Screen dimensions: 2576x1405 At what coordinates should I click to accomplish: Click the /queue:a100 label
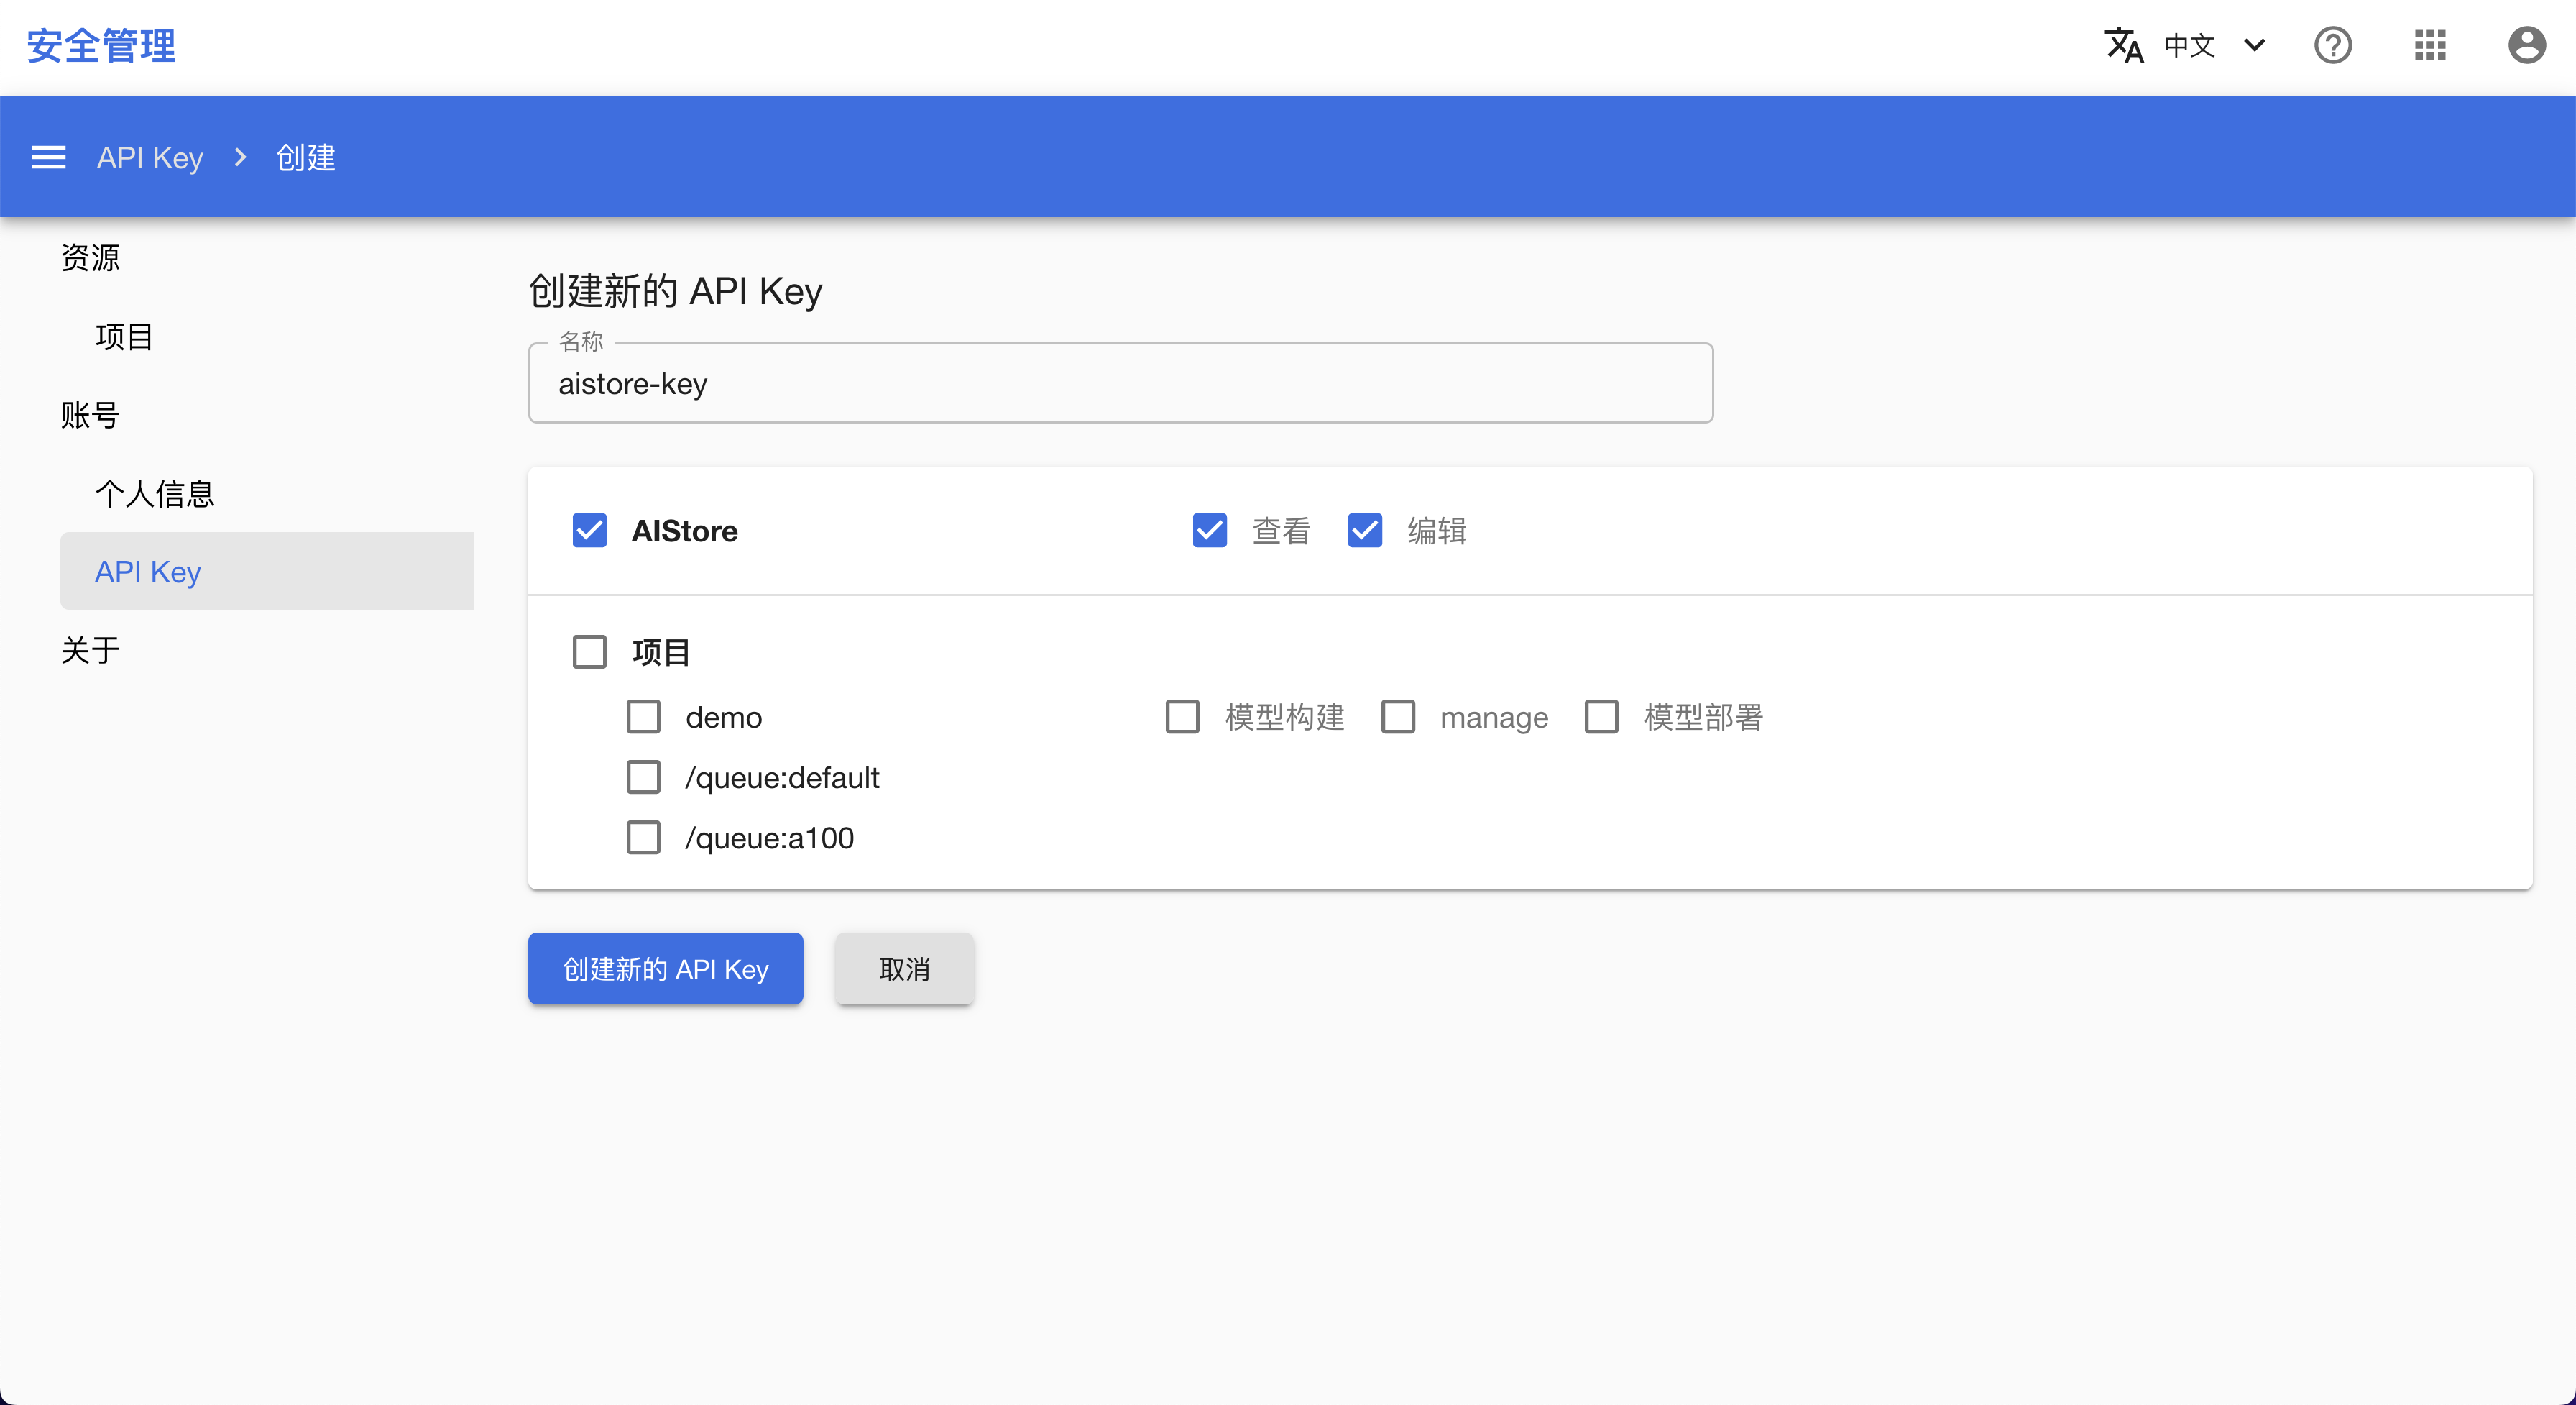click(x=770, y=838)
